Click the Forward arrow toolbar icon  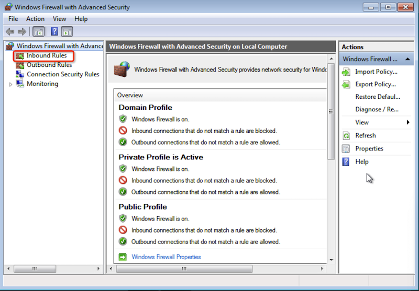(x=22, y=32)
